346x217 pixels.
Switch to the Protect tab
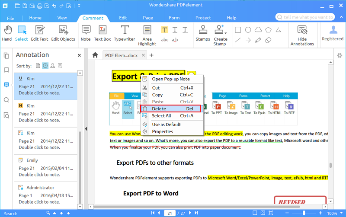coord(203,18)
